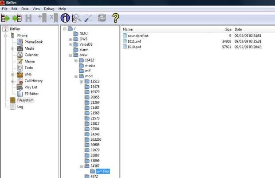Viewport: 275px width, 178px height.
Task: Select the 33869 folder
Action: pos(95,160)
